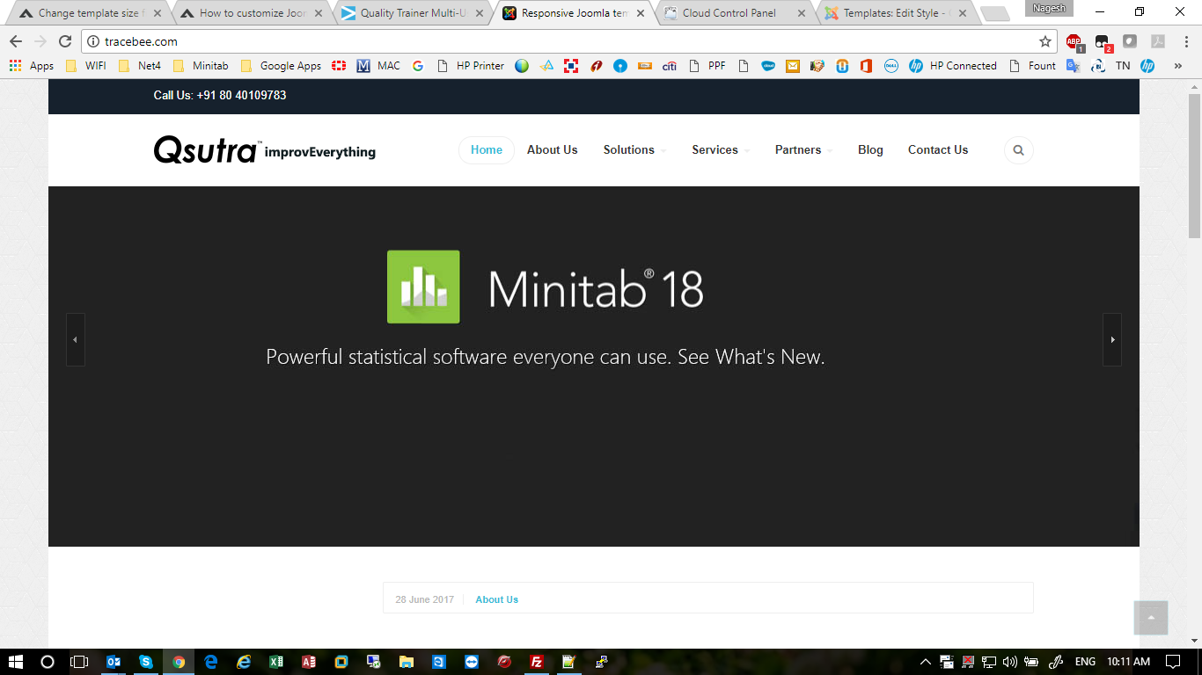Go back using the browser back arrow
This screenshot has height=675, width=1202.
pos(16,41)
